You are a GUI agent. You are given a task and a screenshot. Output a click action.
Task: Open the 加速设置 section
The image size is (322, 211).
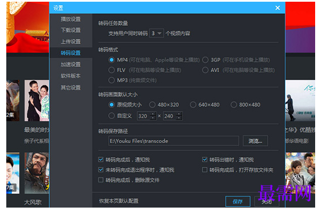tap(71, 65)
